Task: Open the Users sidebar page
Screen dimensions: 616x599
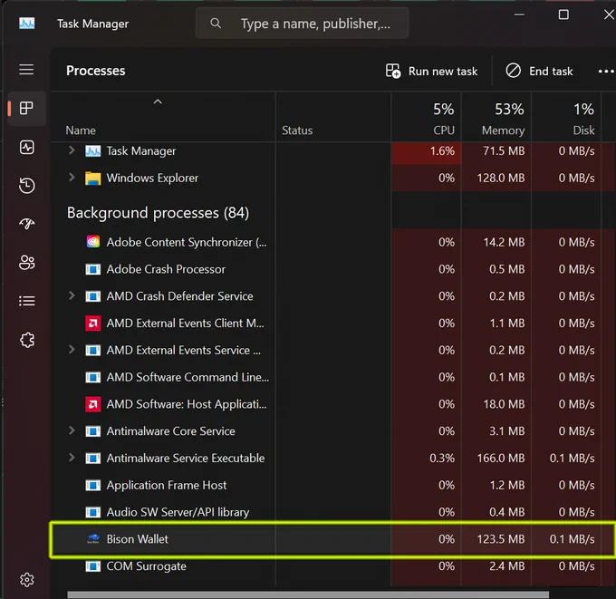Action: 26,263
